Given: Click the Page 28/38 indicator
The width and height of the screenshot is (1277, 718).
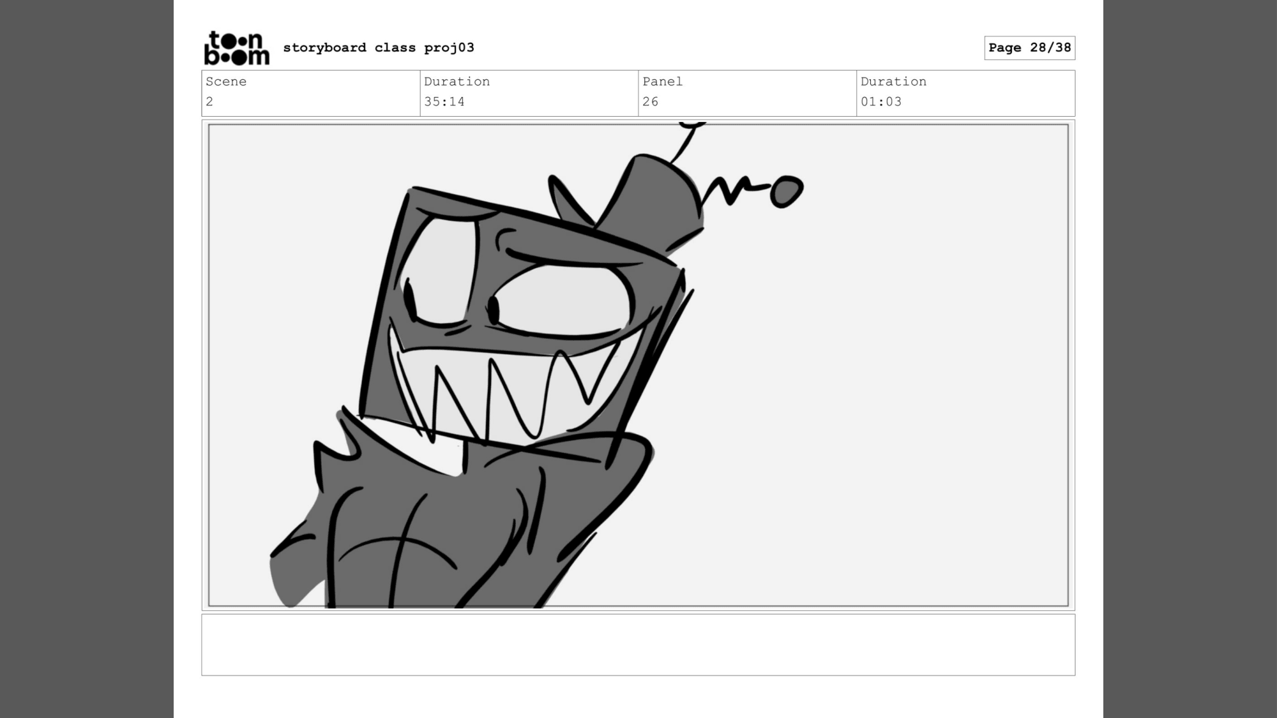Looking at the screenshot, I should [x=1031, y=47].
